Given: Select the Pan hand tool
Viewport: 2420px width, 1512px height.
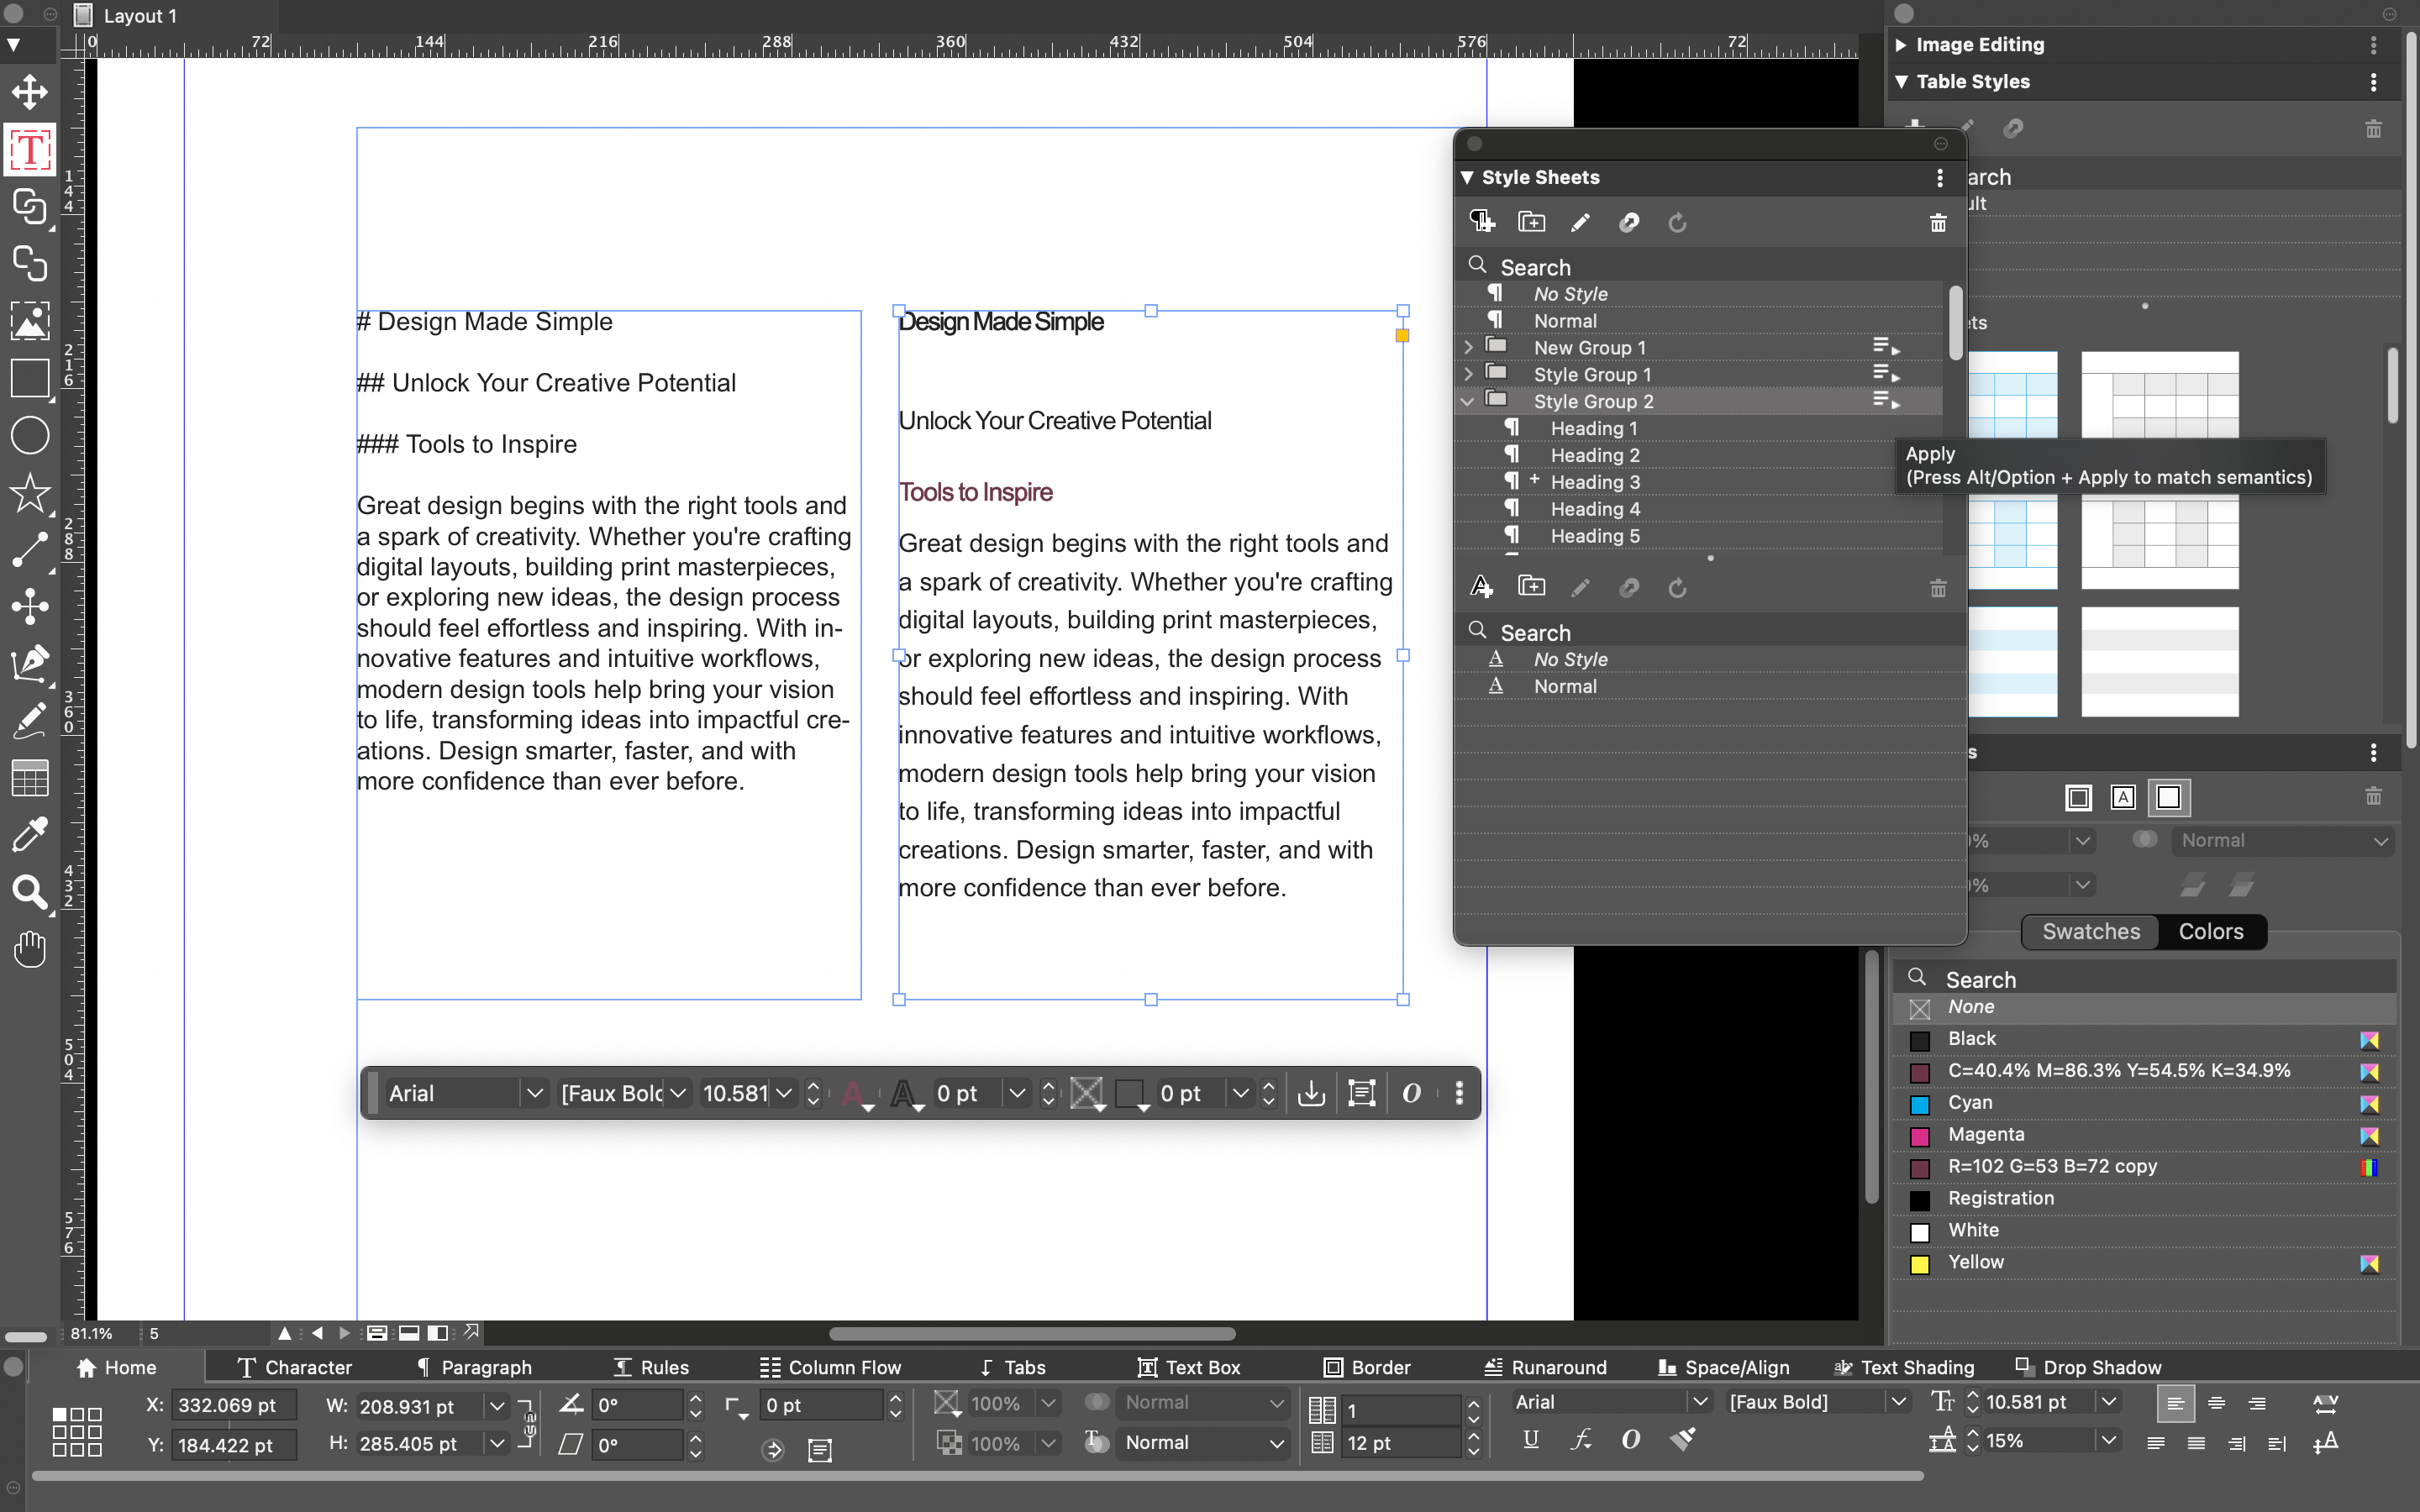Looking at the screenshot, I should point(29,949).
